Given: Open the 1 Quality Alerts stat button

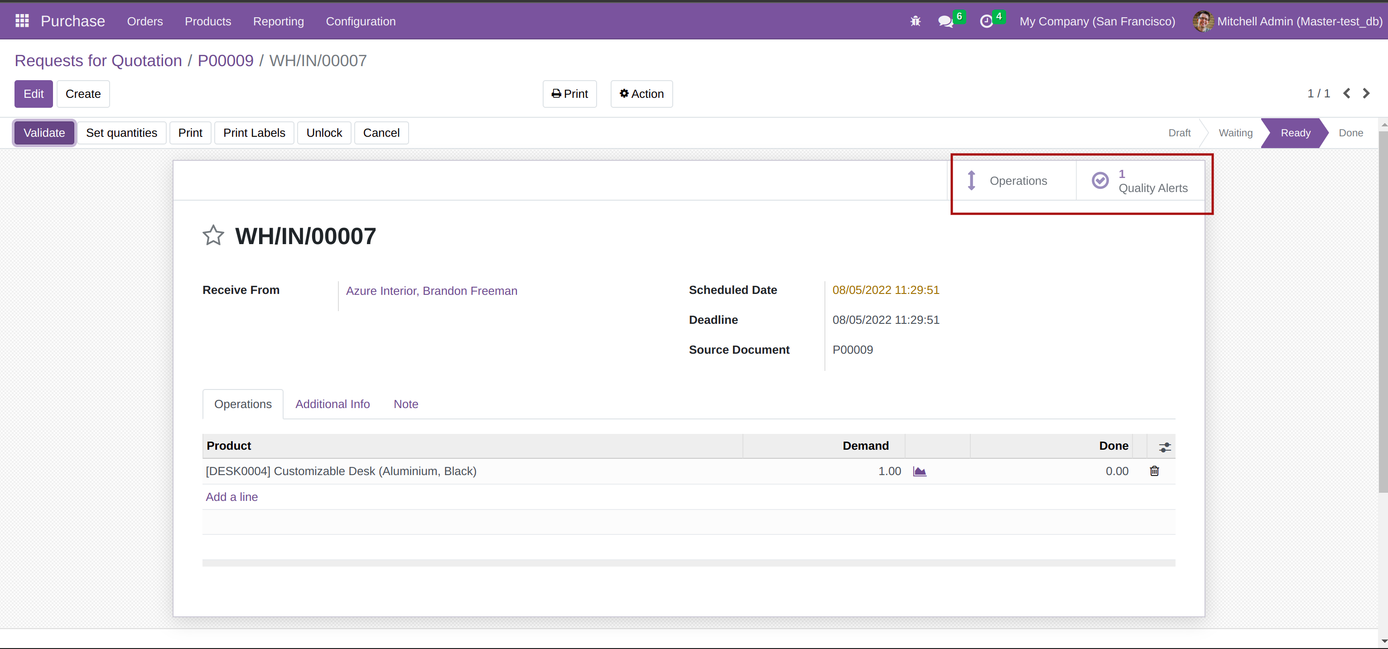Looking at the screenshot, I should tap(1140, 181).
